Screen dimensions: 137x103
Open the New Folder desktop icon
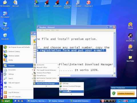coord(130,59)
